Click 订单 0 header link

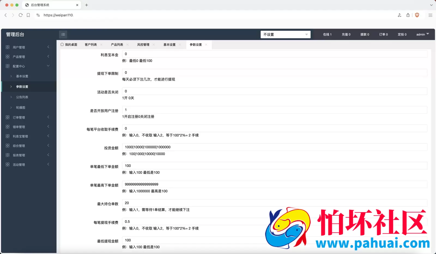pyautogui.click(x=383, y=35)
